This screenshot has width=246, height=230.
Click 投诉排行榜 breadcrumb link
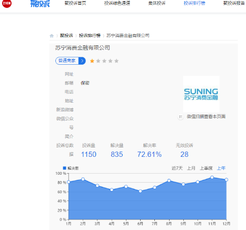coord(90,35)
